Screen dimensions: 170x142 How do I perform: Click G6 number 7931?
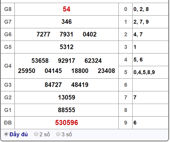pyautogui.click(x=67, y=35)
